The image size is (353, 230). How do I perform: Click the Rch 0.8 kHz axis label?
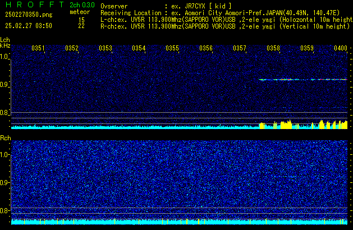(4, 210)
